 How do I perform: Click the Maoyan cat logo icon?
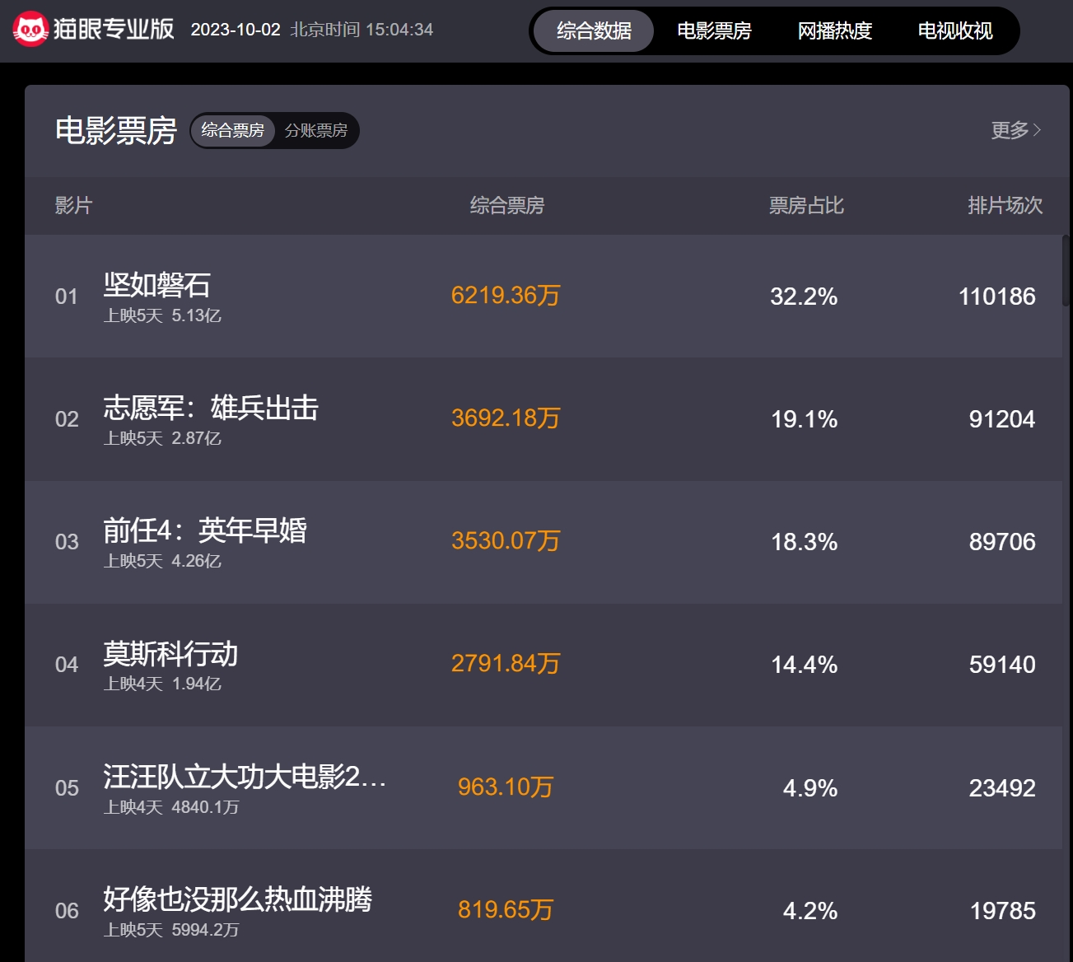pos(30,30)
